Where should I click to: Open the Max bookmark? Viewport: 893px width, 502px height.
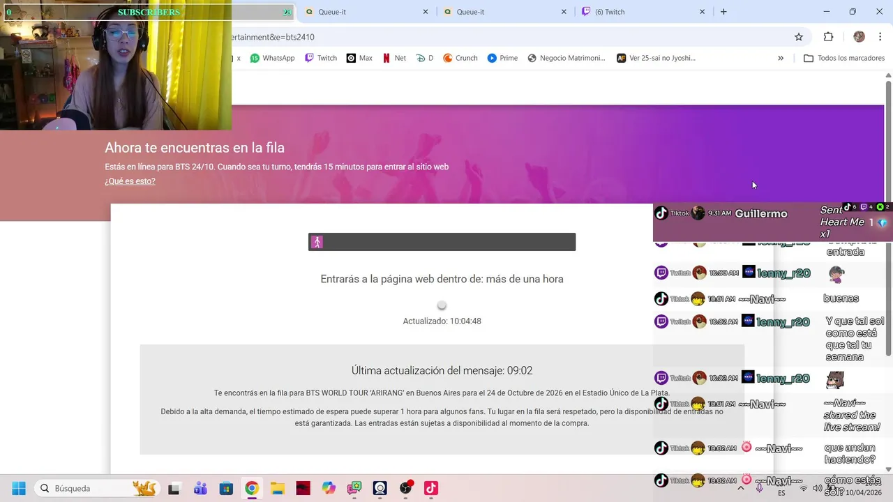pyautogui.click(x=359, y=58)
